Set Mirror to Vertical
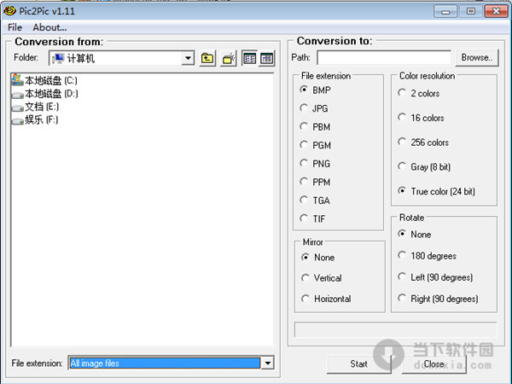The width and height of the screenshot is (512, 384). tap(322, 278)
